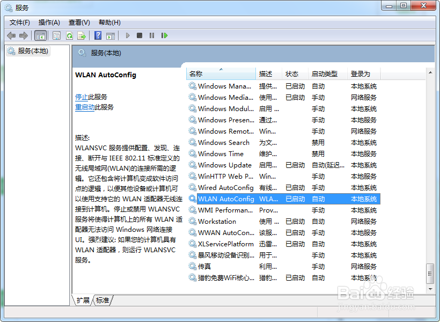Select 服务(本地) in the left tree
Viewport: 440px width, 322px height.
tap(28, 51)
